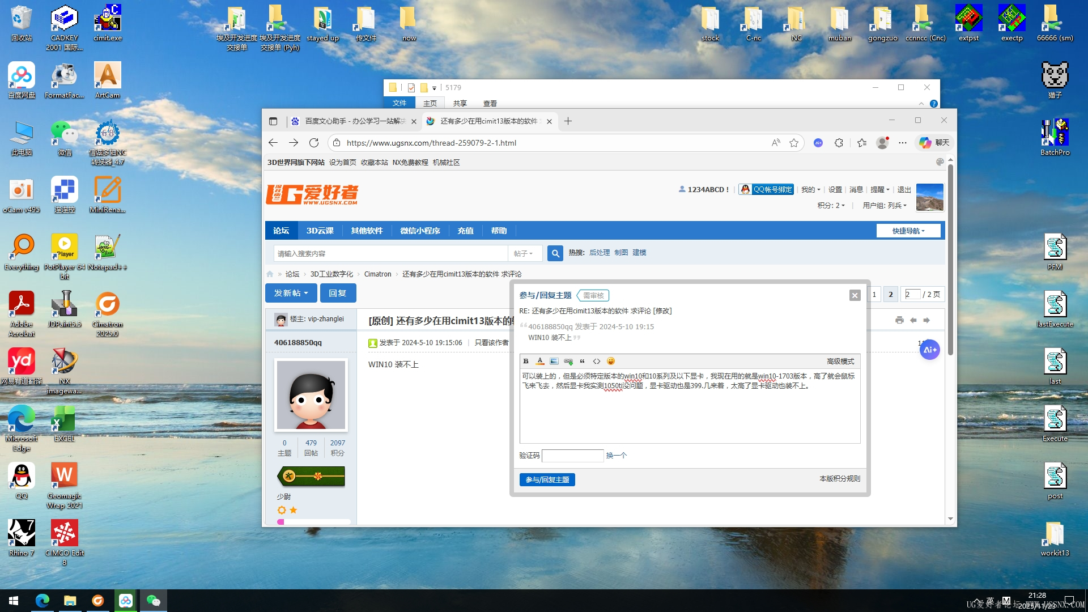
Task: Click the print icon on the post
Action: pos(899,320)
